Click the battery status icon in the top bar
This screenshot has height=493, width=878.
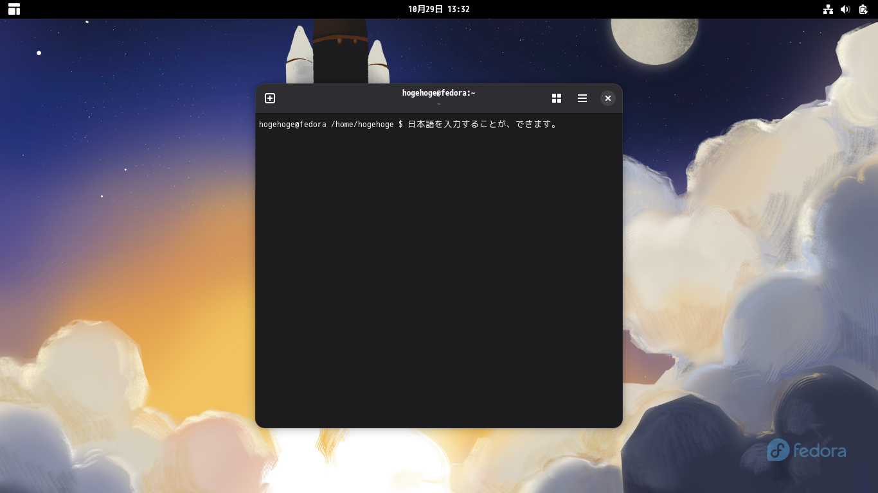[863, 9]
